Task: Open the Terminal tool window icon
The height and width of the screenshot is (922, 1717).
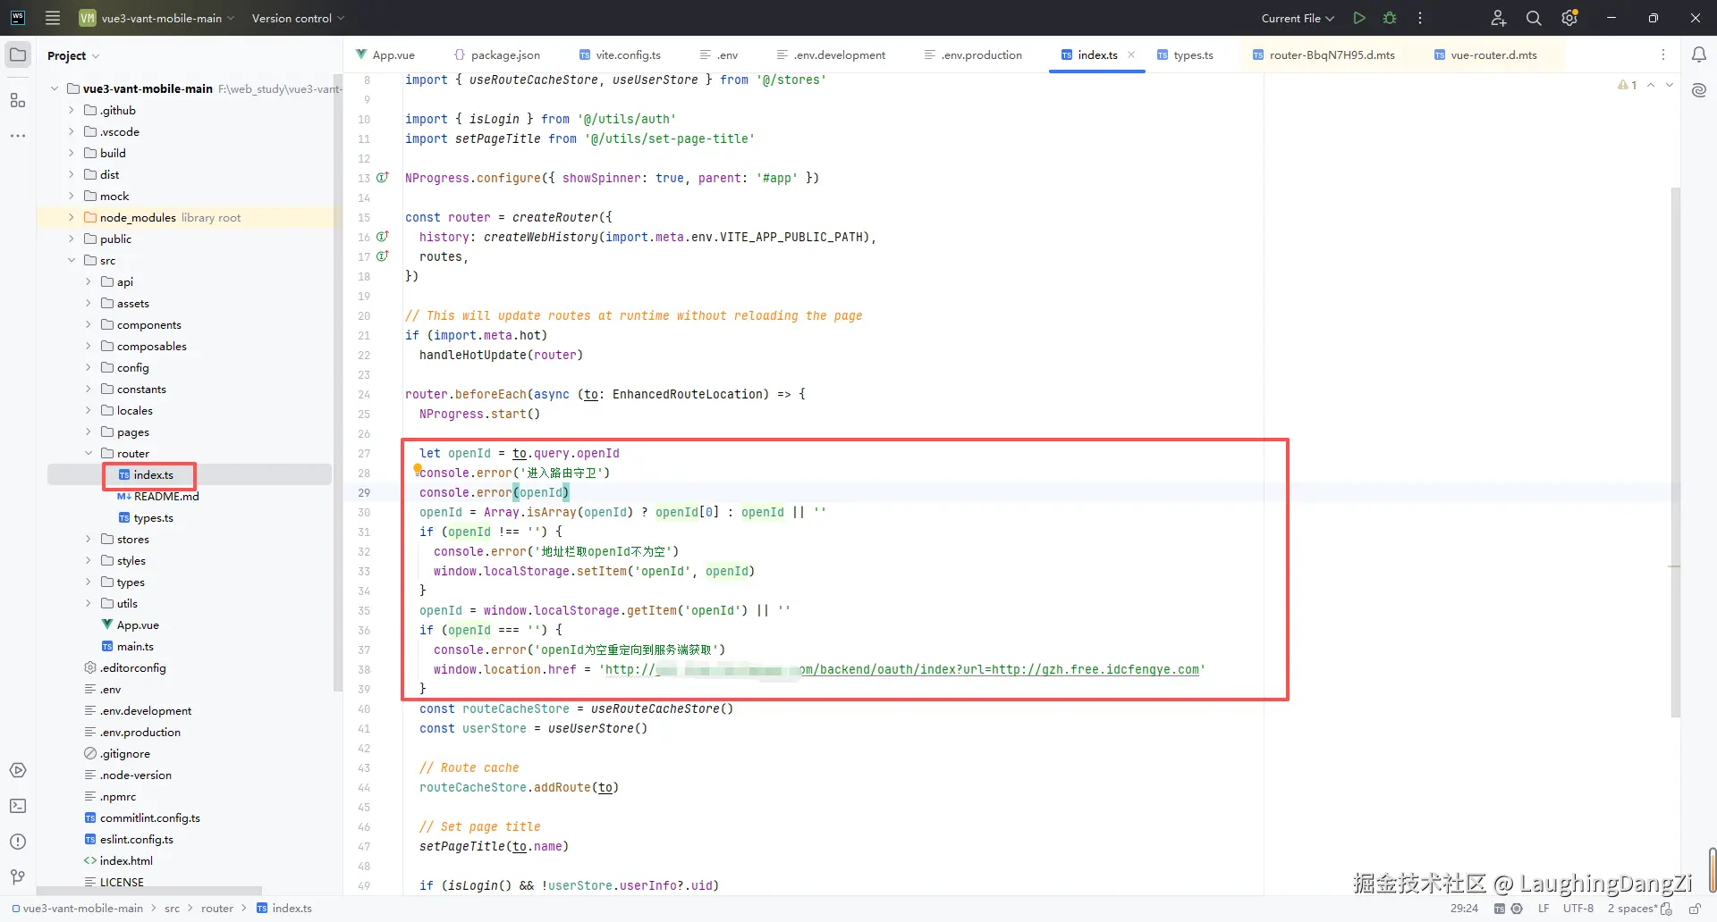Action: pyautogui.click(x=18, y=806)
